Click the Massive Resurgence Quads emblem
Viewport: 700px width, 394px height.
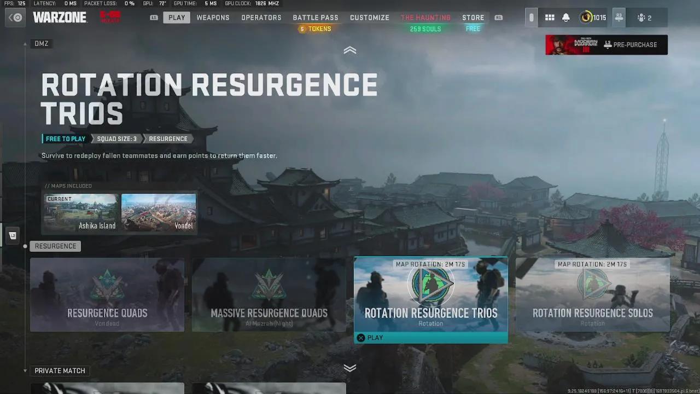[x=269, y=285]
